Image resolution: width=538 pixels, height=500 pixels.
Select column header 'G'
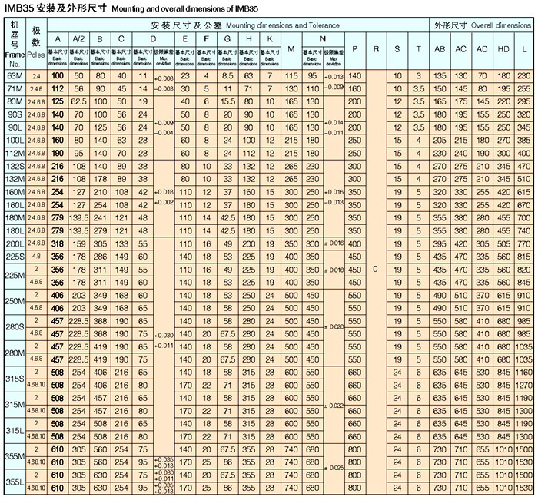[x=227, y=39]
